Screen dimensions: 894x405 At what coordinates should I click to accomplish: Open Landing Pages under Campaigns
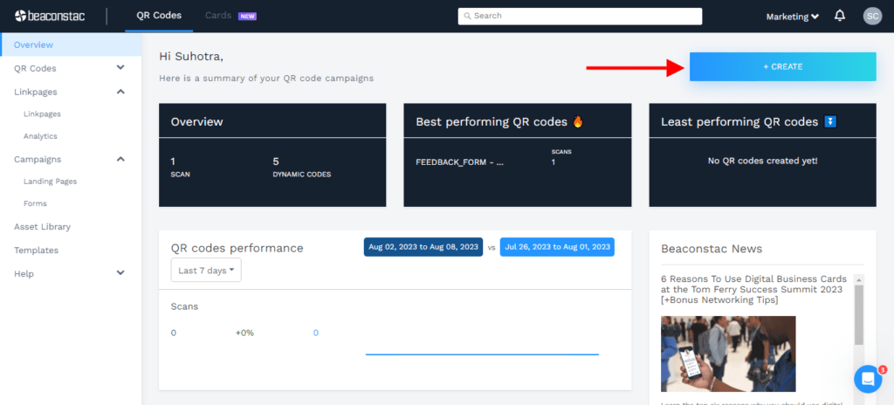point(50,182)
